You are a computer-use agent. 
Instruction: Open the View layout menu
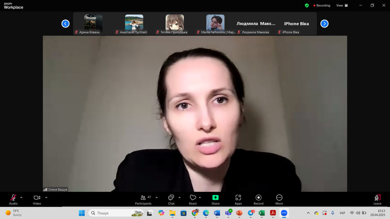342,5
